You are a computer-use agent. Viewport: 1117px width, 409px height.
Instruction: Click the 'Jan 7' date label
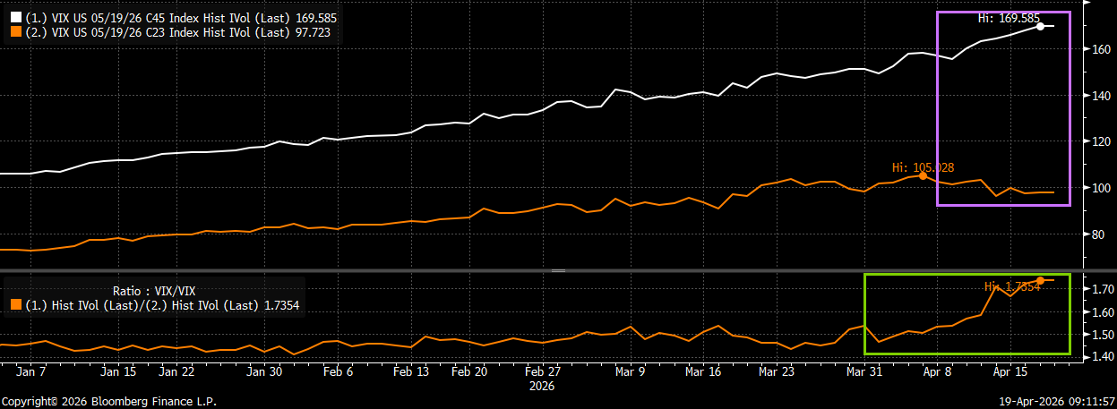(x=31, y=371)
